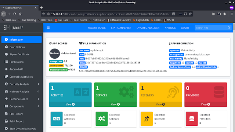The height and width of the screenshot is (132, 235).
Task: Open Browsable Activities section
Action: [21, 77]
